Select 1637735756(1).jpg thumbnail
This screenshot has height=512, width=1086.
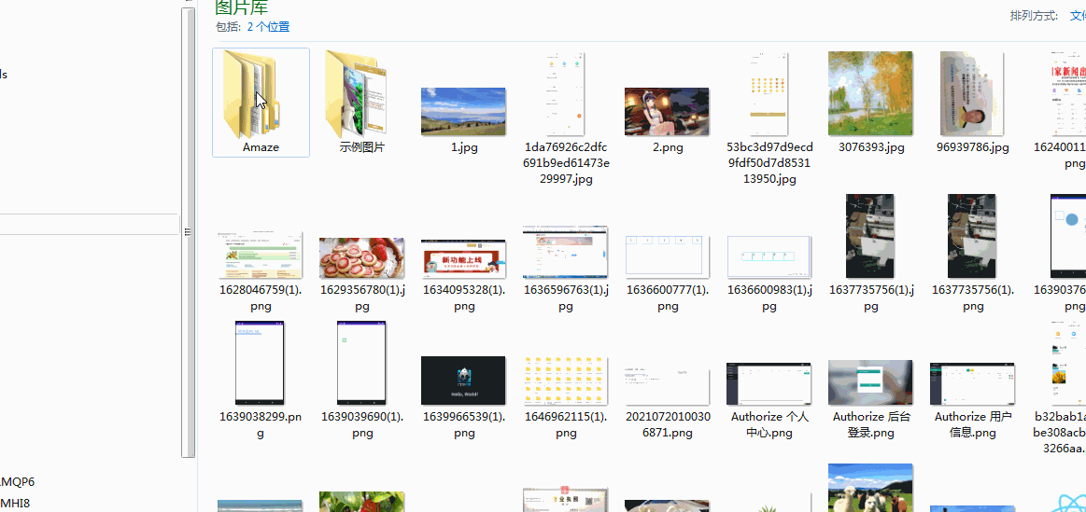(870, 236)
